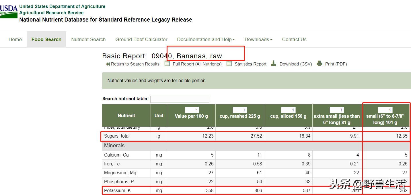Click the Print PDF printer icon
This screenshot has width=411, height=195.
320,64
